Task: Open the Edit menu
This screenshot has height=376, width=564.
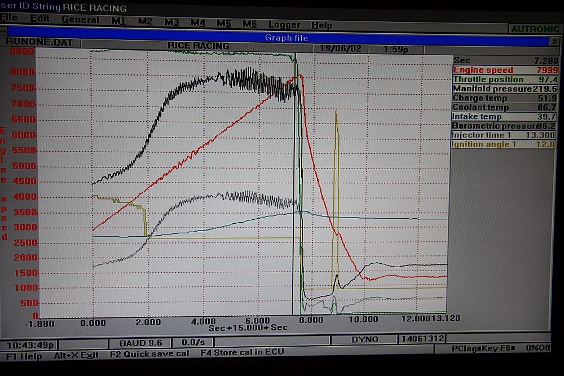Action: (x=40, y=19)
